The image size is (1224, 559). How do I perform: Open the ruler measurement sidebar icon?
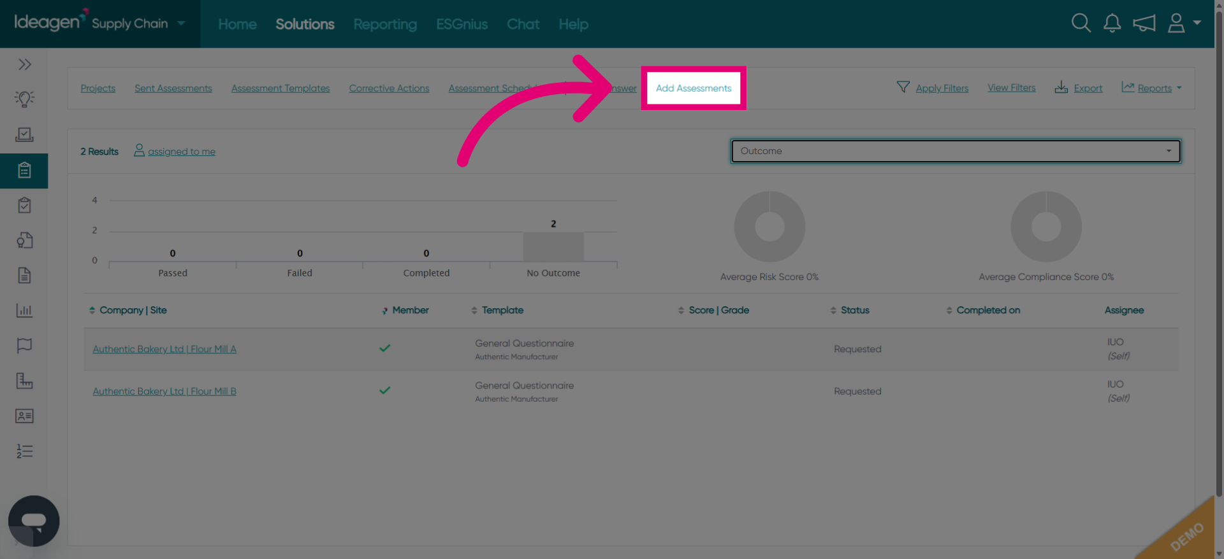click(24, 381)
